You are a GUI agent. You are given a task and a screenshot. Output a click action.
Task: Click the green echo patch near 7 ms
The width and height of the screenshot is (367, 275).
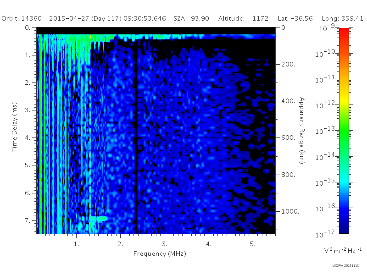pyautogui.click(x=98, y=219)
